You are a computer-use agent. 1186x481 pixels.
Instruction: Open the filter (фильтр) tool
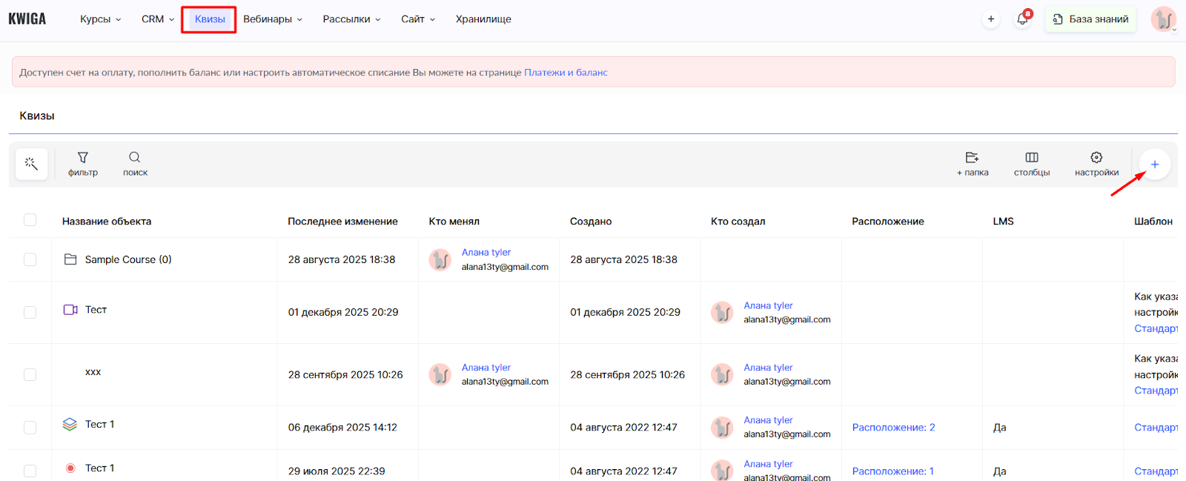pyautogui.click(x=83, y=164)
